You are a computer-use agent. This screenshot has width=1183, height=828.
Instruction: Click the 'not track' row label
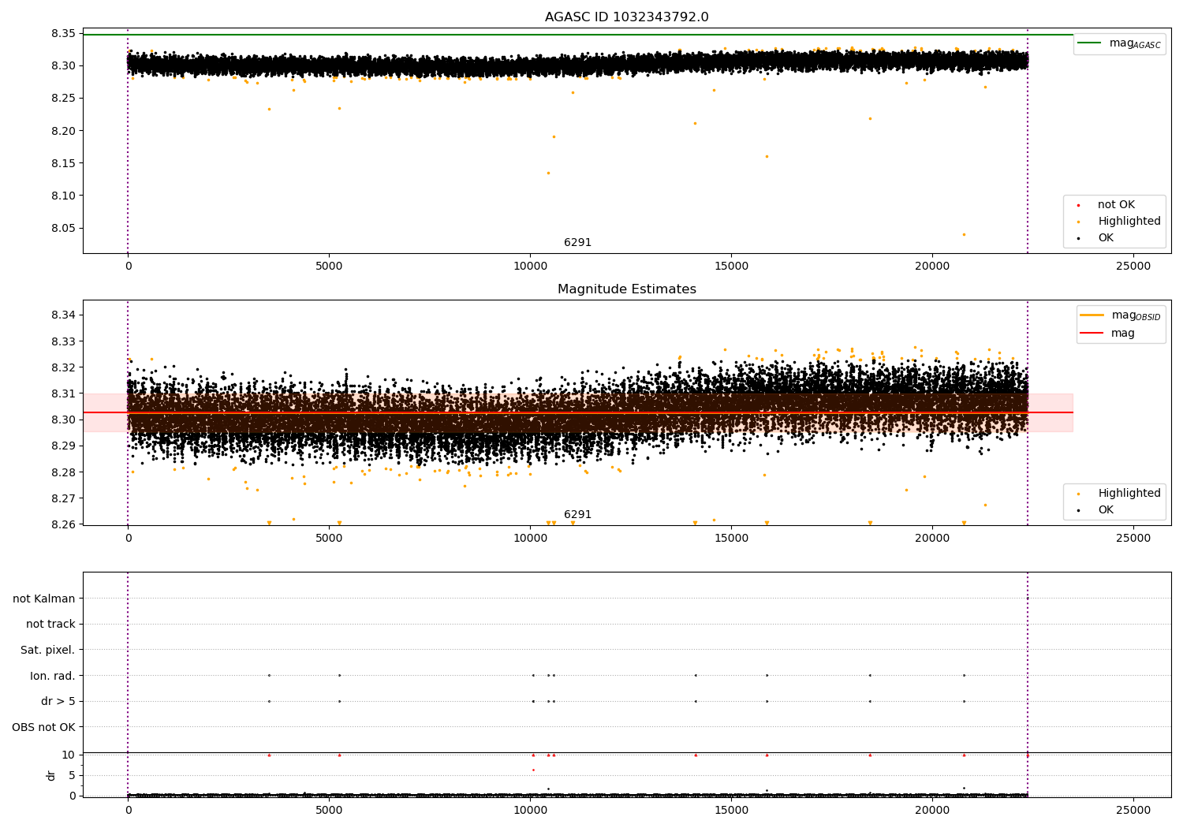click(x=50, y=625)
